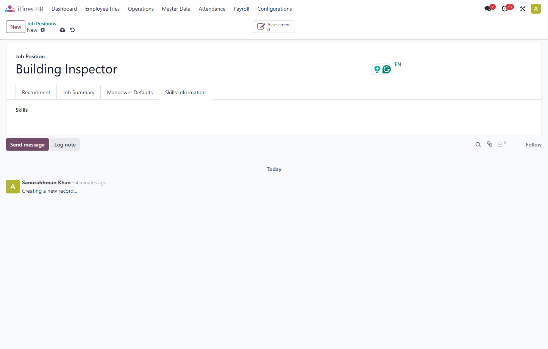548x349 pixels.
Task: Switch to the Manpower Defaults tab
Action: pos(130,92)
